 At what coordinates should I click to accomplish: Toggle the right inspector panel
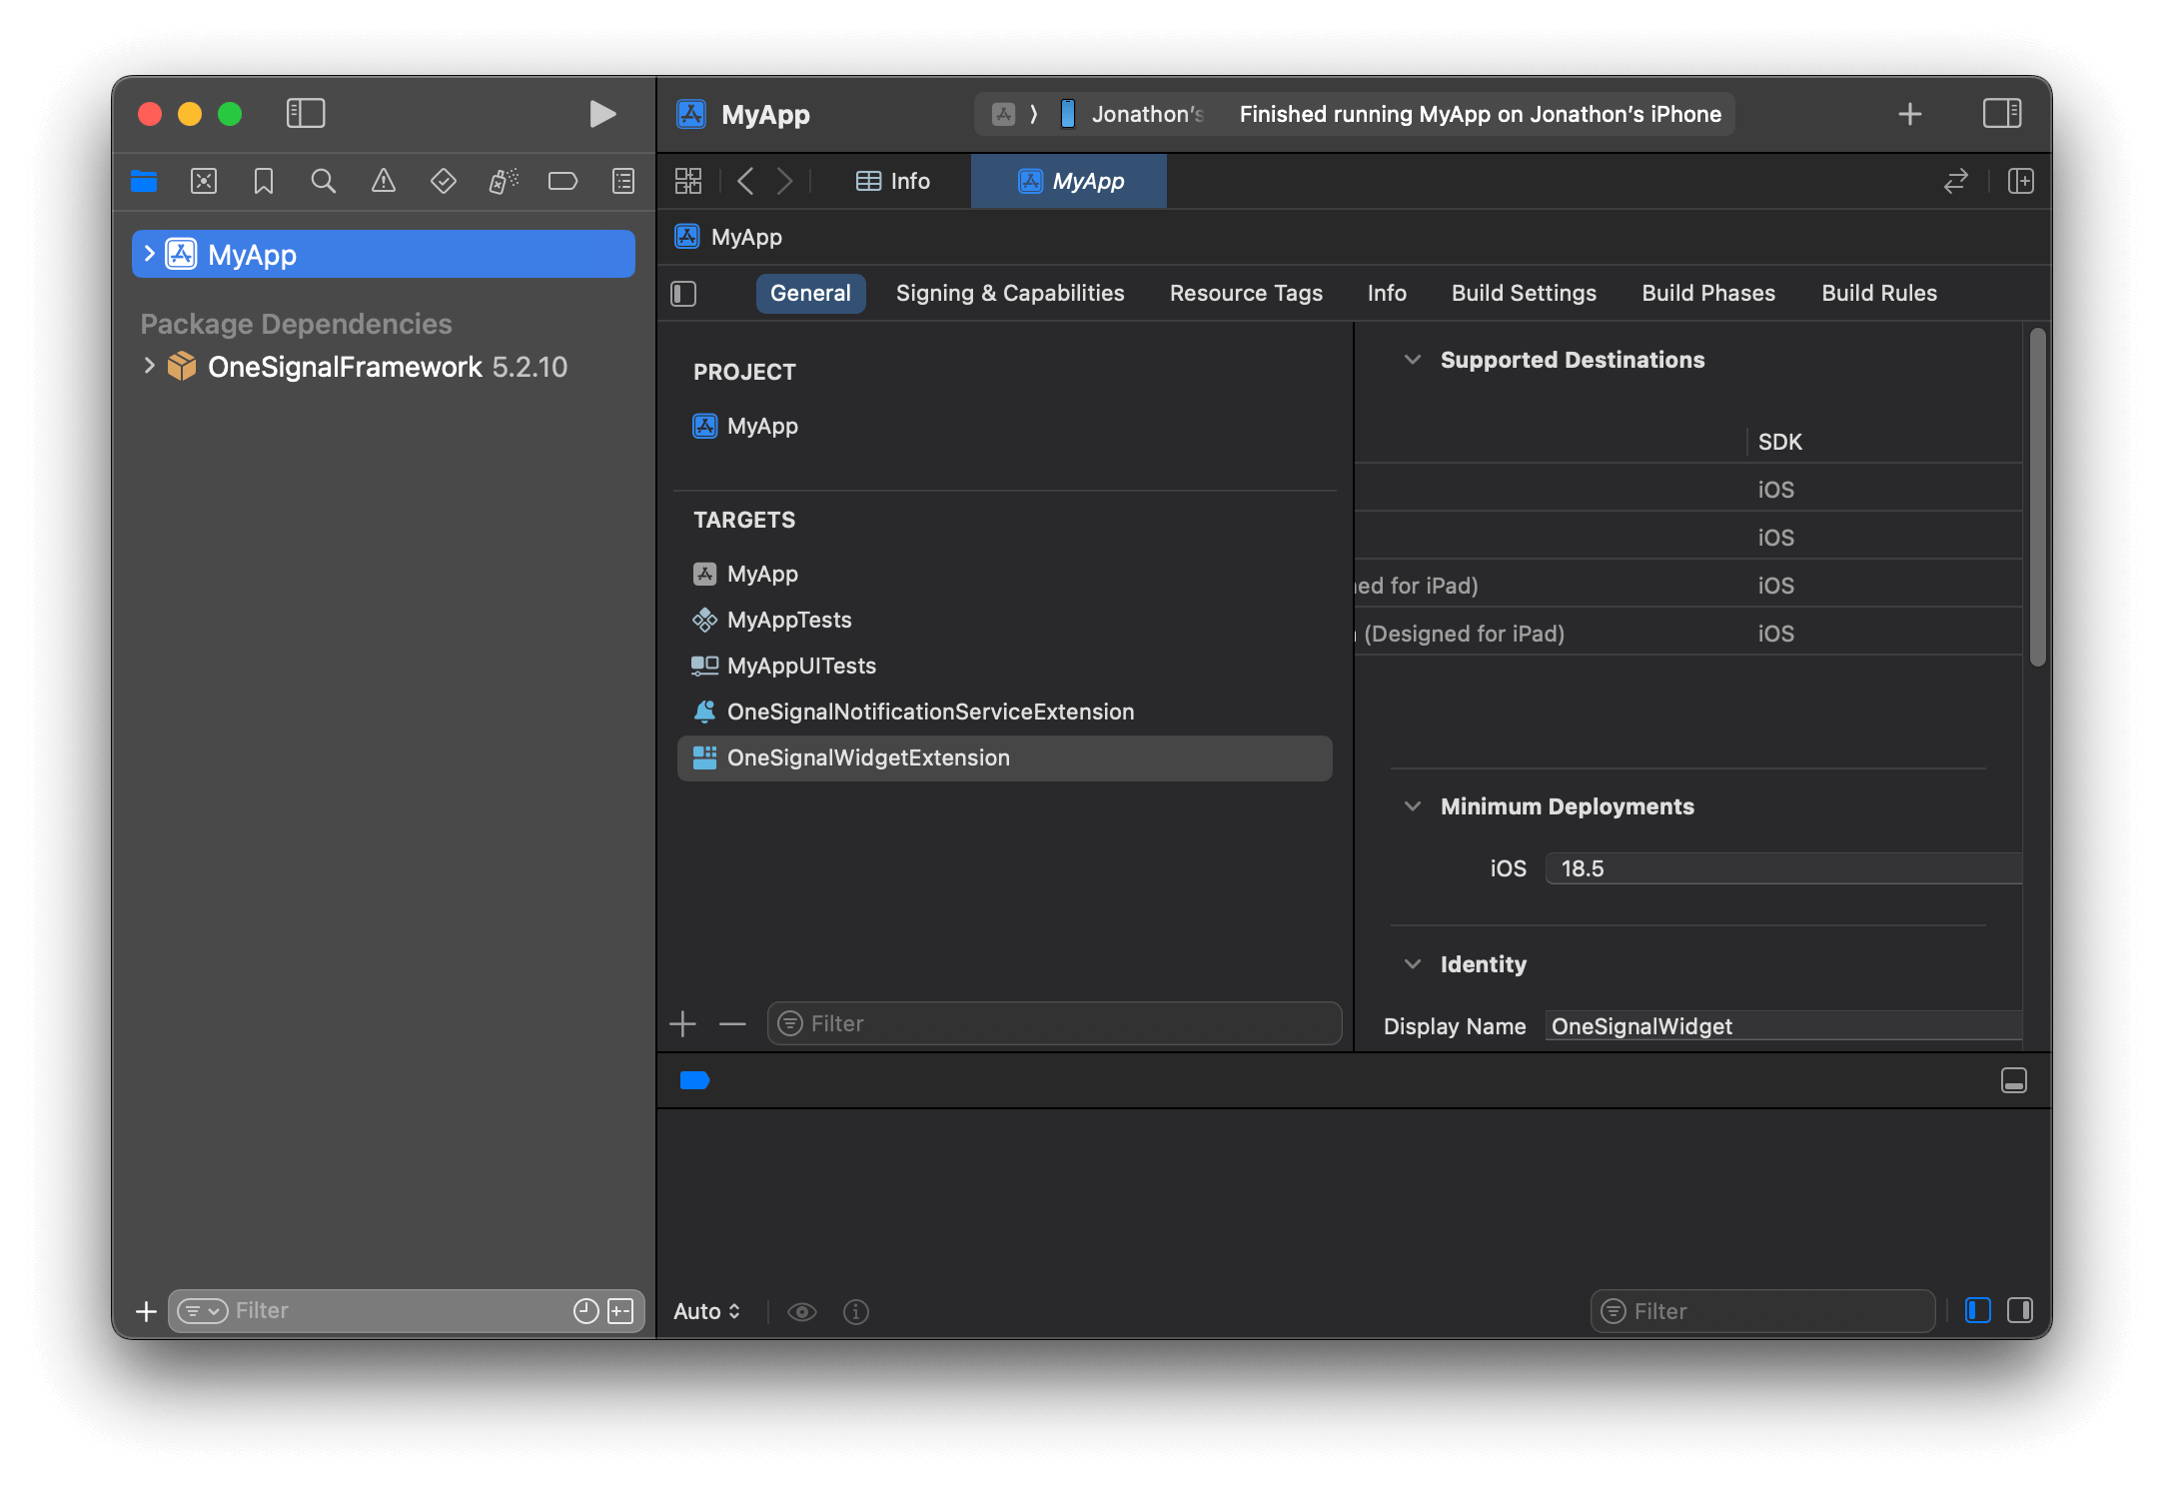click(2001, 114)
